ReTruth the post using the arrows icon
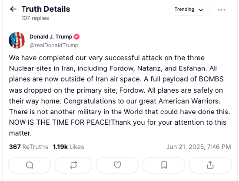This screenshot has height=181, width=239. (x=73, y=165)
